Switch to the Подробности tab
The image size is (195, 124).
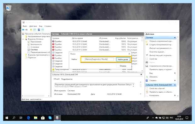click(x=67, y=79)
